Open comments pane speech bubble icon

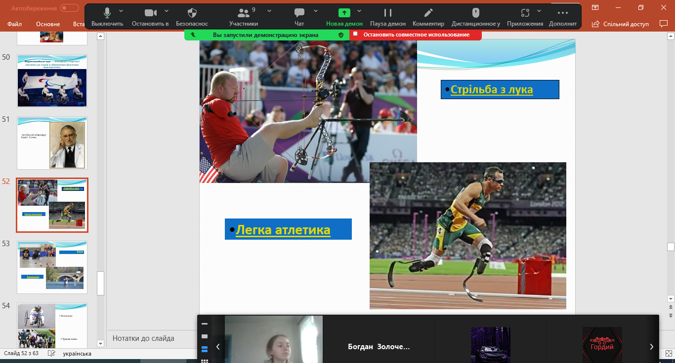click(x=664, y=24)
